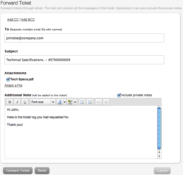Click the insert link icon
183x175 pixels.
coord(99,102)
